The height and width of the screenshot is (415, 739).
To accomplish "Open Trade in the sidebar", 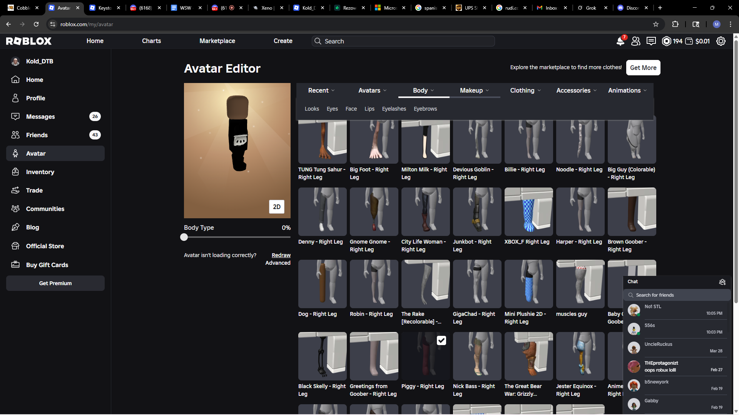I will [55, 190].
